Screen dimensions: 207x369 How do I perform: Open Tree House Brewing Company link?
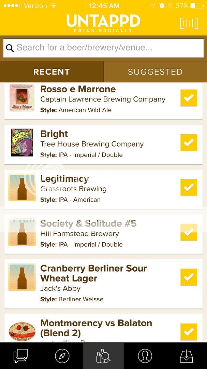[92, 144]
